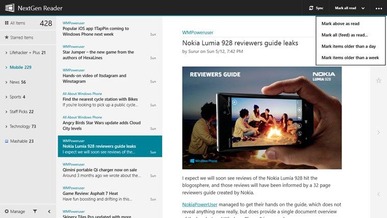387x218 pixels.
Task: Collapse sidebar with the left arrow icon
Action: [x=49, y=211]
